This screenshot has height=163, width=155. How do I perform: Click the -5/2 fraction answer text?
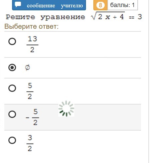tap(32, 117)
